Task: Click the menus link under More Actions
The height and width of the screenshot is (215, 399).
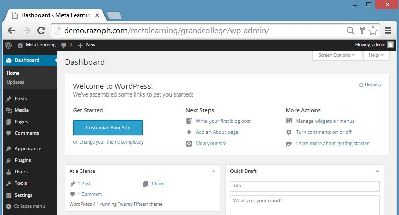Action: (347, 121)
